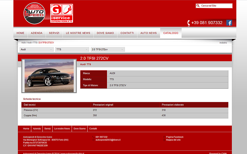Image resolution: width=247 pixels, height=154 pixels.
Task: Focus the Cerca nel Sito search field
Action: click(214, 6)
